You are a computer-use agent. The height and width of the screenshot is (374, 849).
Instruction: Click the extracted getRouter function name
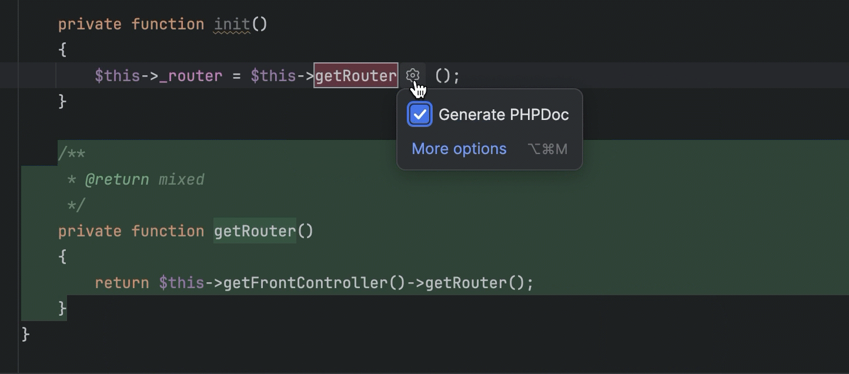254,231
